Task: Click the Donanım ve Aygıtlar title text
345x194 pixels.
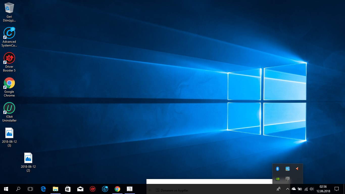Action: tap(175, 190)
